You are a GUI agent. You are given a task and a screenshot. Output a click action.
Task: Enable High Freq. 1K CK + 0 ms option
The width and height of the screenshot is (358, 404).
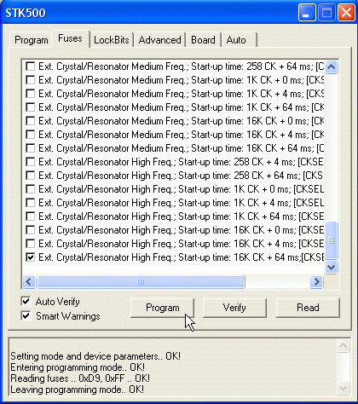pyautogui.click(x=30, y=189)
